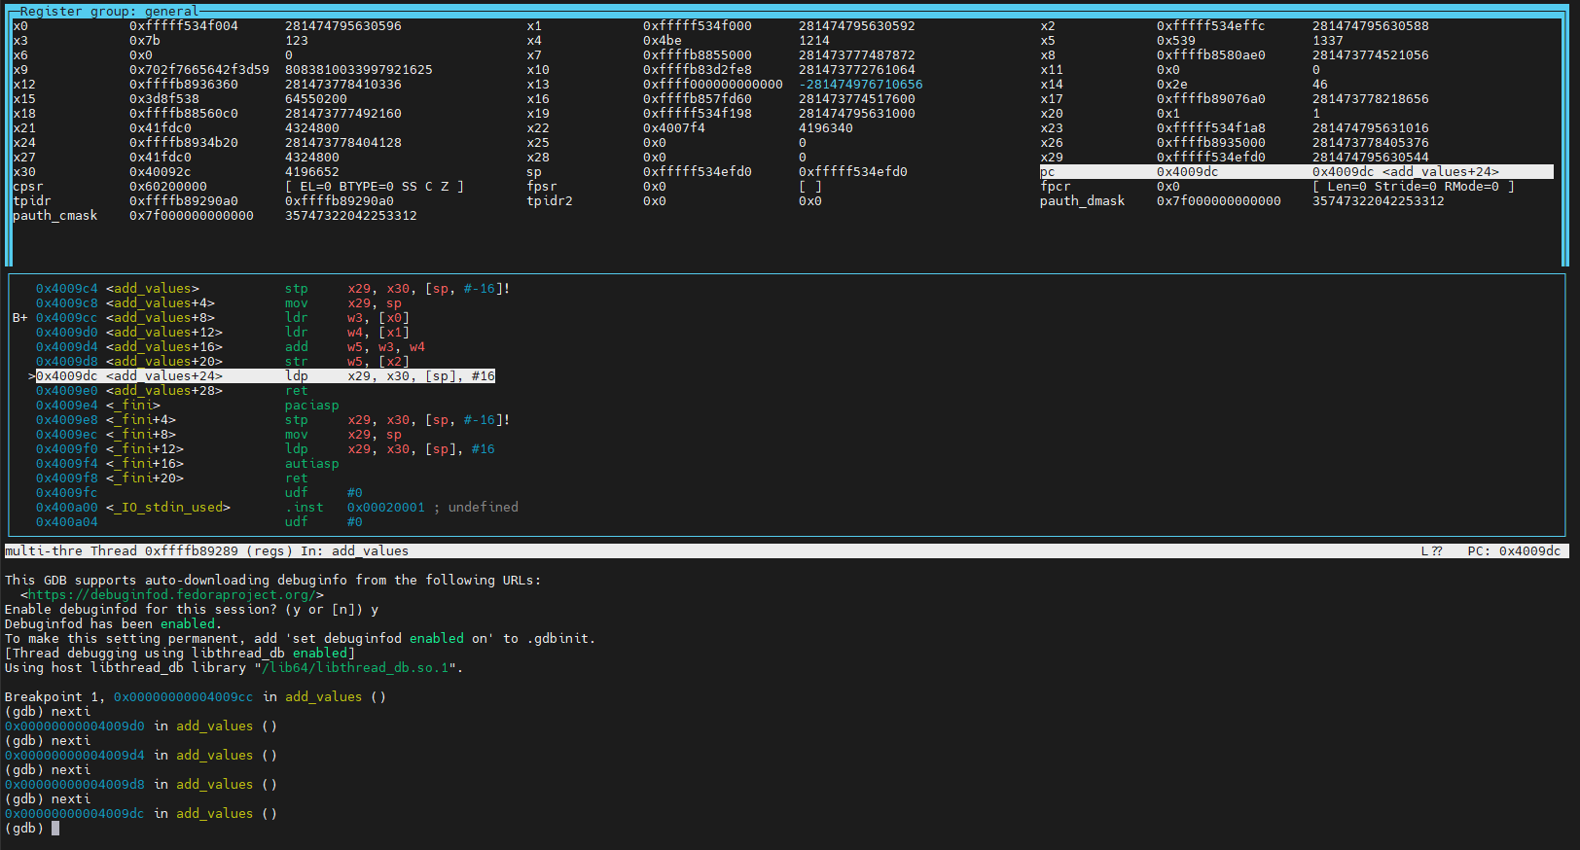
Task: Click the /lib64/libthread_db.so.1 path
Action: pyautogui.click(x=355, y=668)
